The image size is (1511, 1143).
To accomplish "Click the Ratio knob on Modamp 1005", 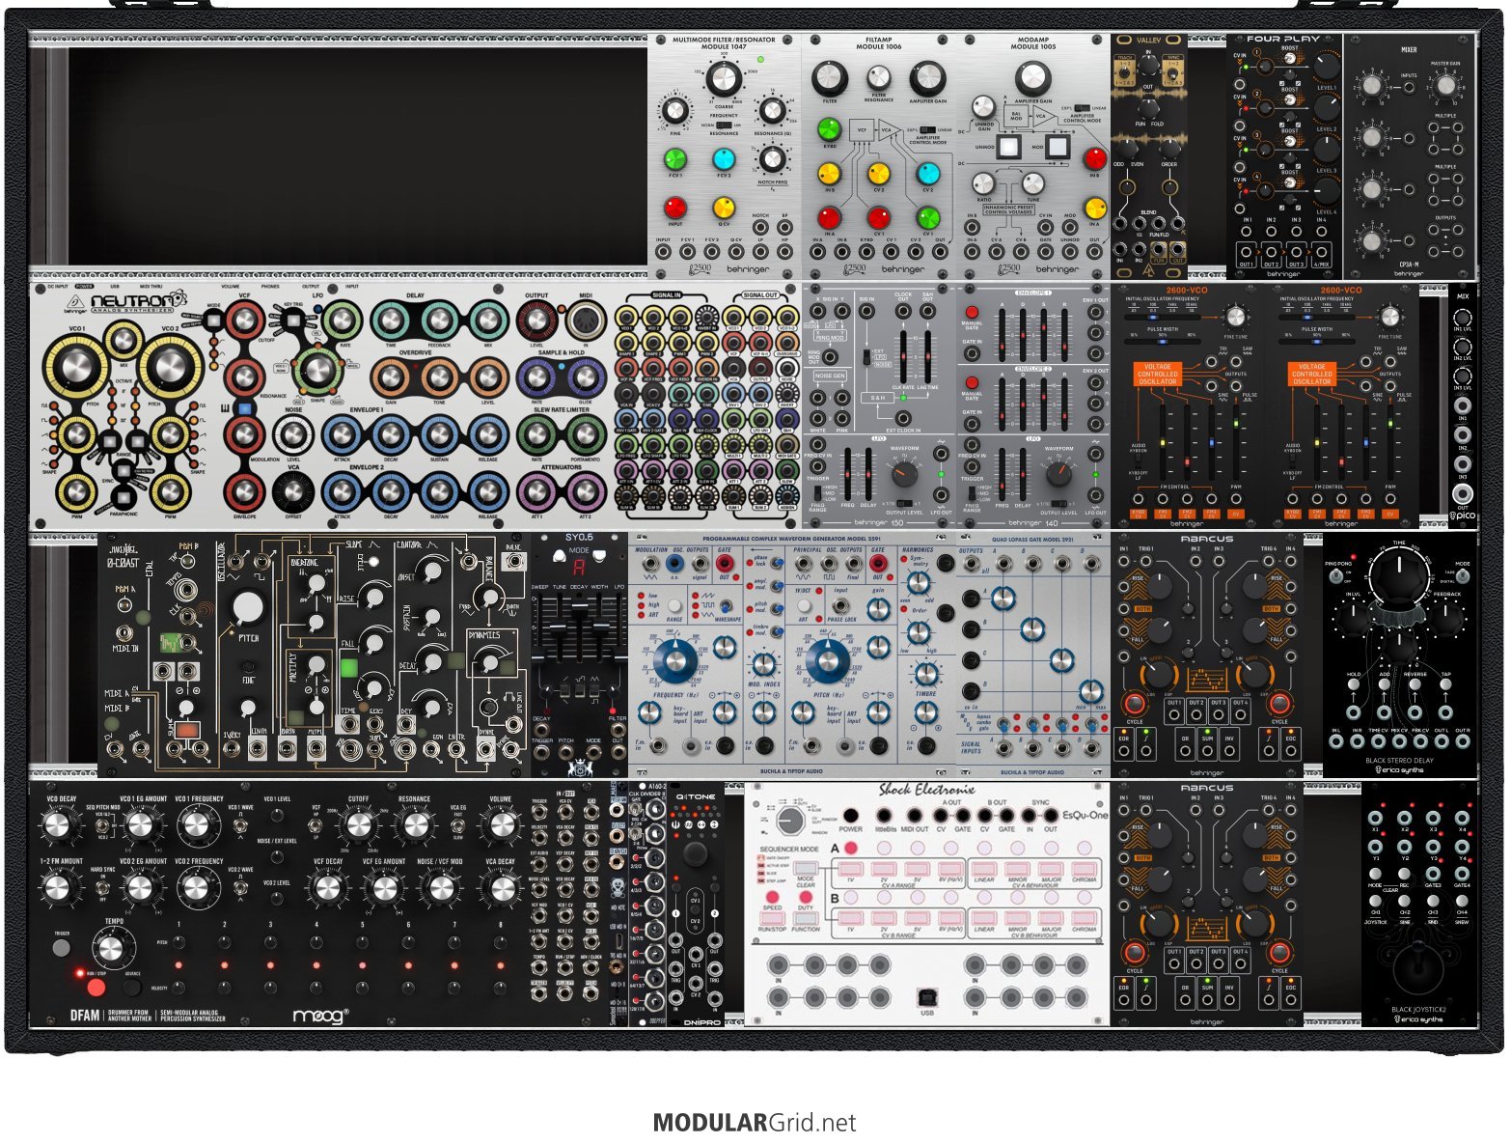I will tap(983, 183).
